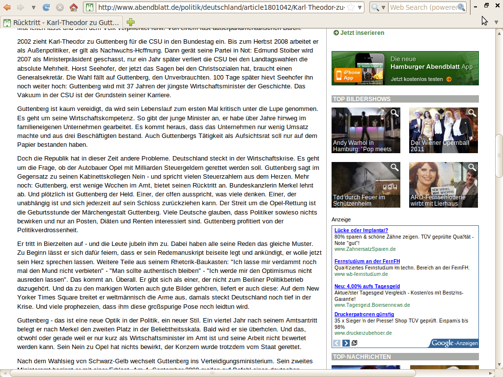503x377 pixels.
Task: Click the scrollbar up arrow
Action: point(499,33)
